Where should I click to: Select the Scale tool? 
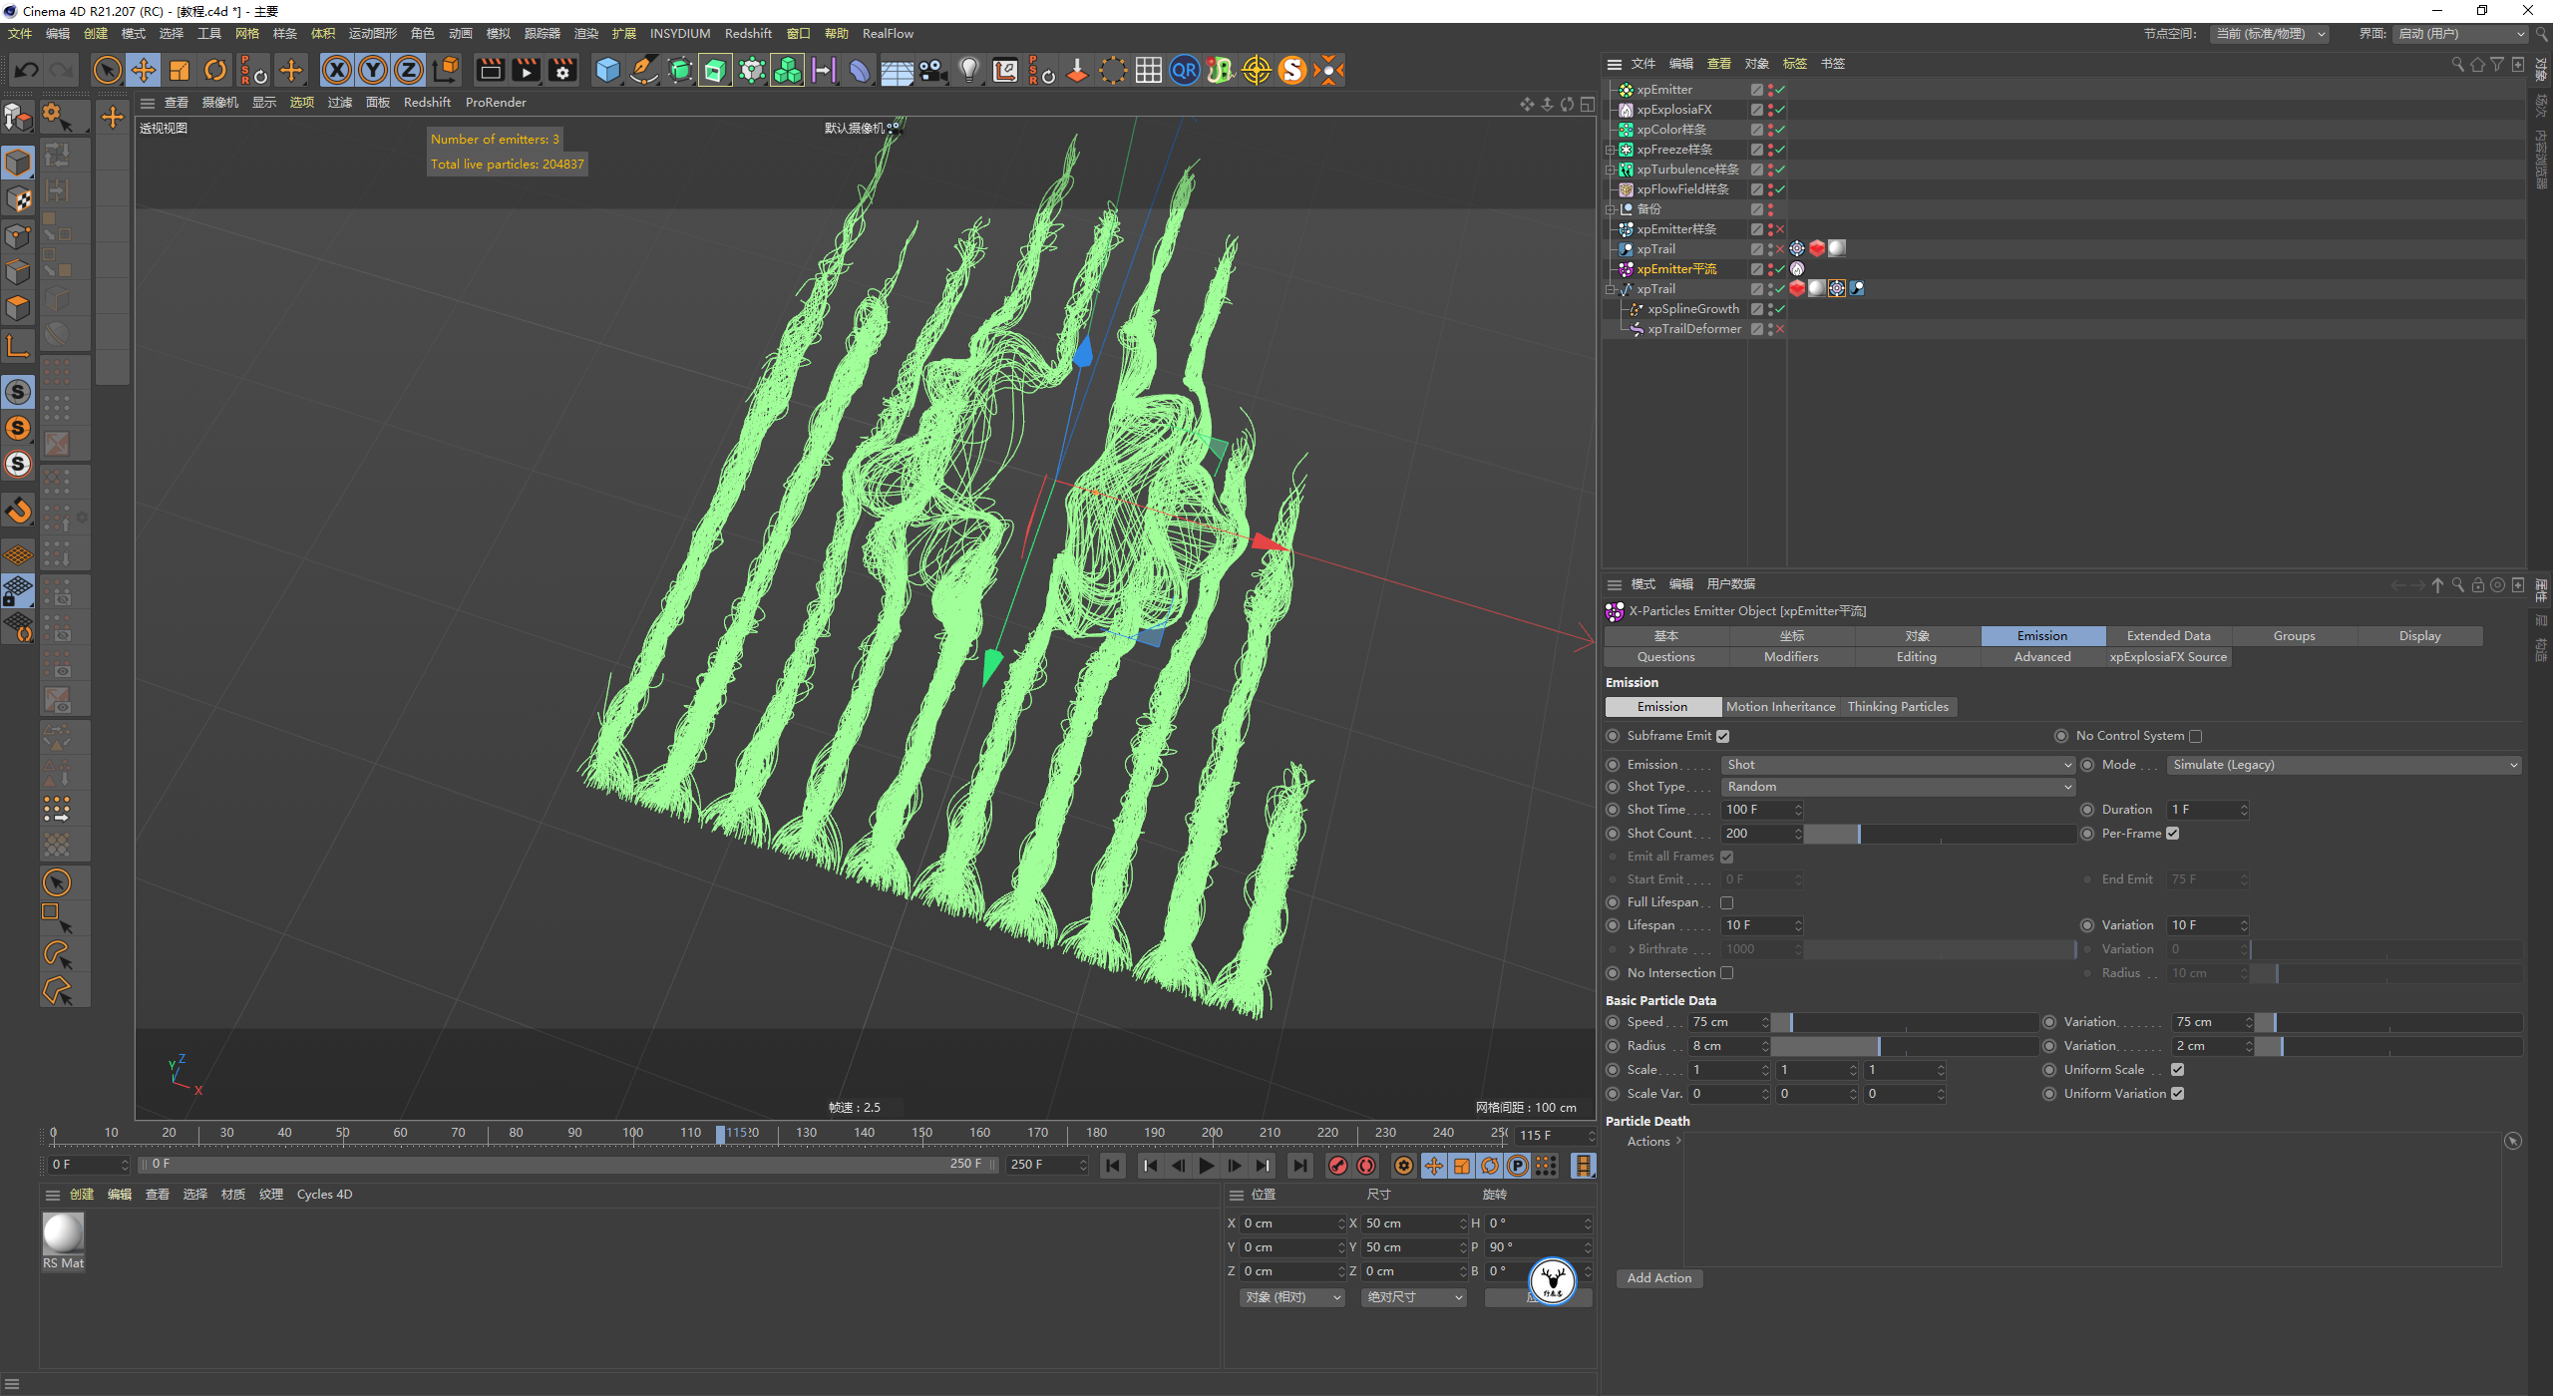[180, 70]
